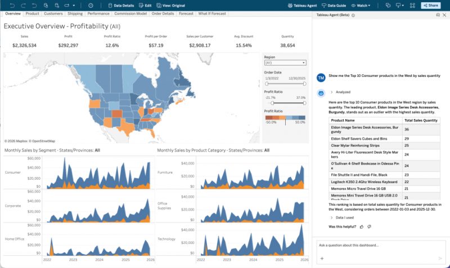The image size is (450, 268).
Task: Open the Download presentation dropdown
Action: pyautogui.click(x=400, y=6)
